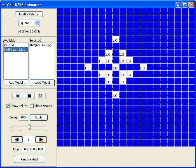Apply the delay value

[39, 117]
